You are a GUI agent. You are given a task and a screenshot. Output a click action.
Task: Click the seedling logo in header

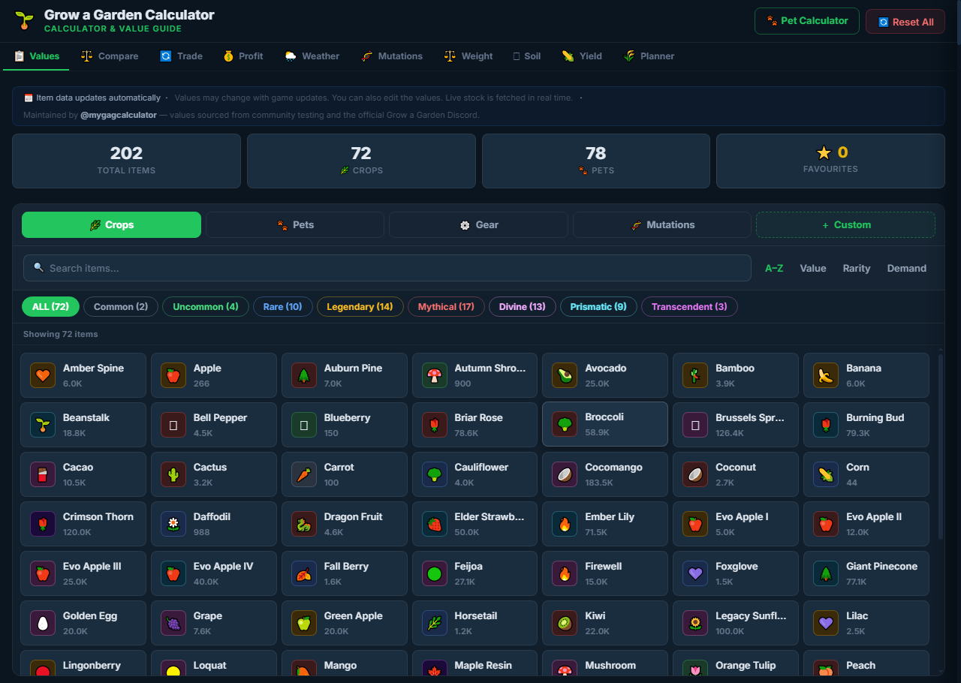coord(25,21)
